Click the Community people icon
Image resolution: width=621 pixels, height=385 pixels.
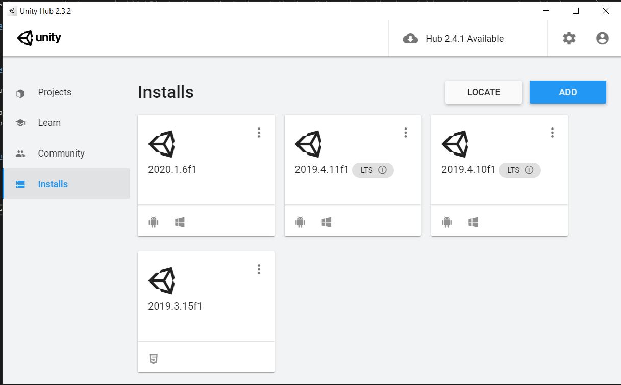pos(20,153)
